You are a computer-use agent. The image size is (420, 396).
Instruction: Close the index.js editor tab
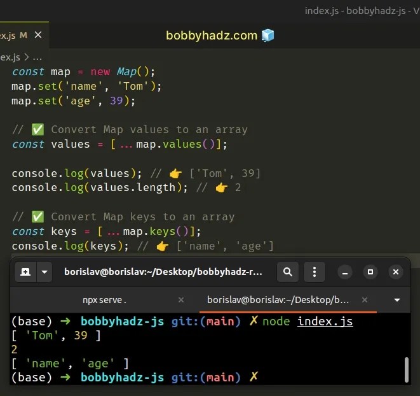point(38,35)
